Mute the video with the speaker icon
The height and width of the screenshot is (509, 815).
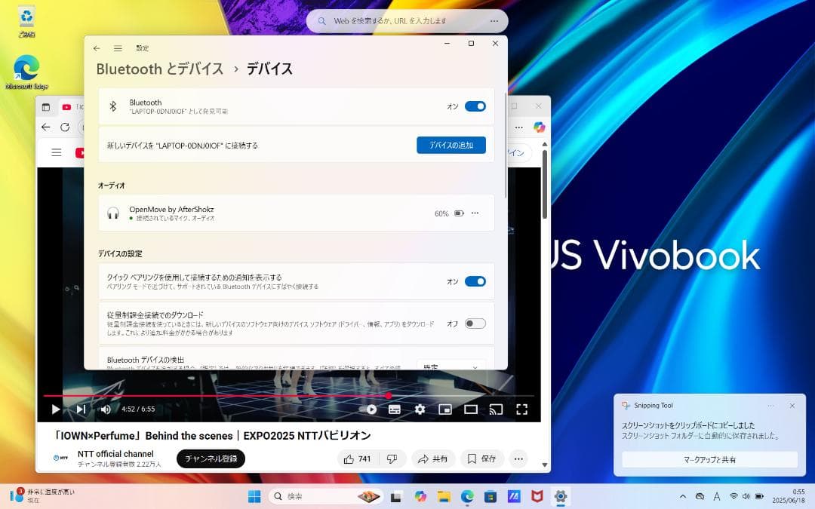coord(106,409)
